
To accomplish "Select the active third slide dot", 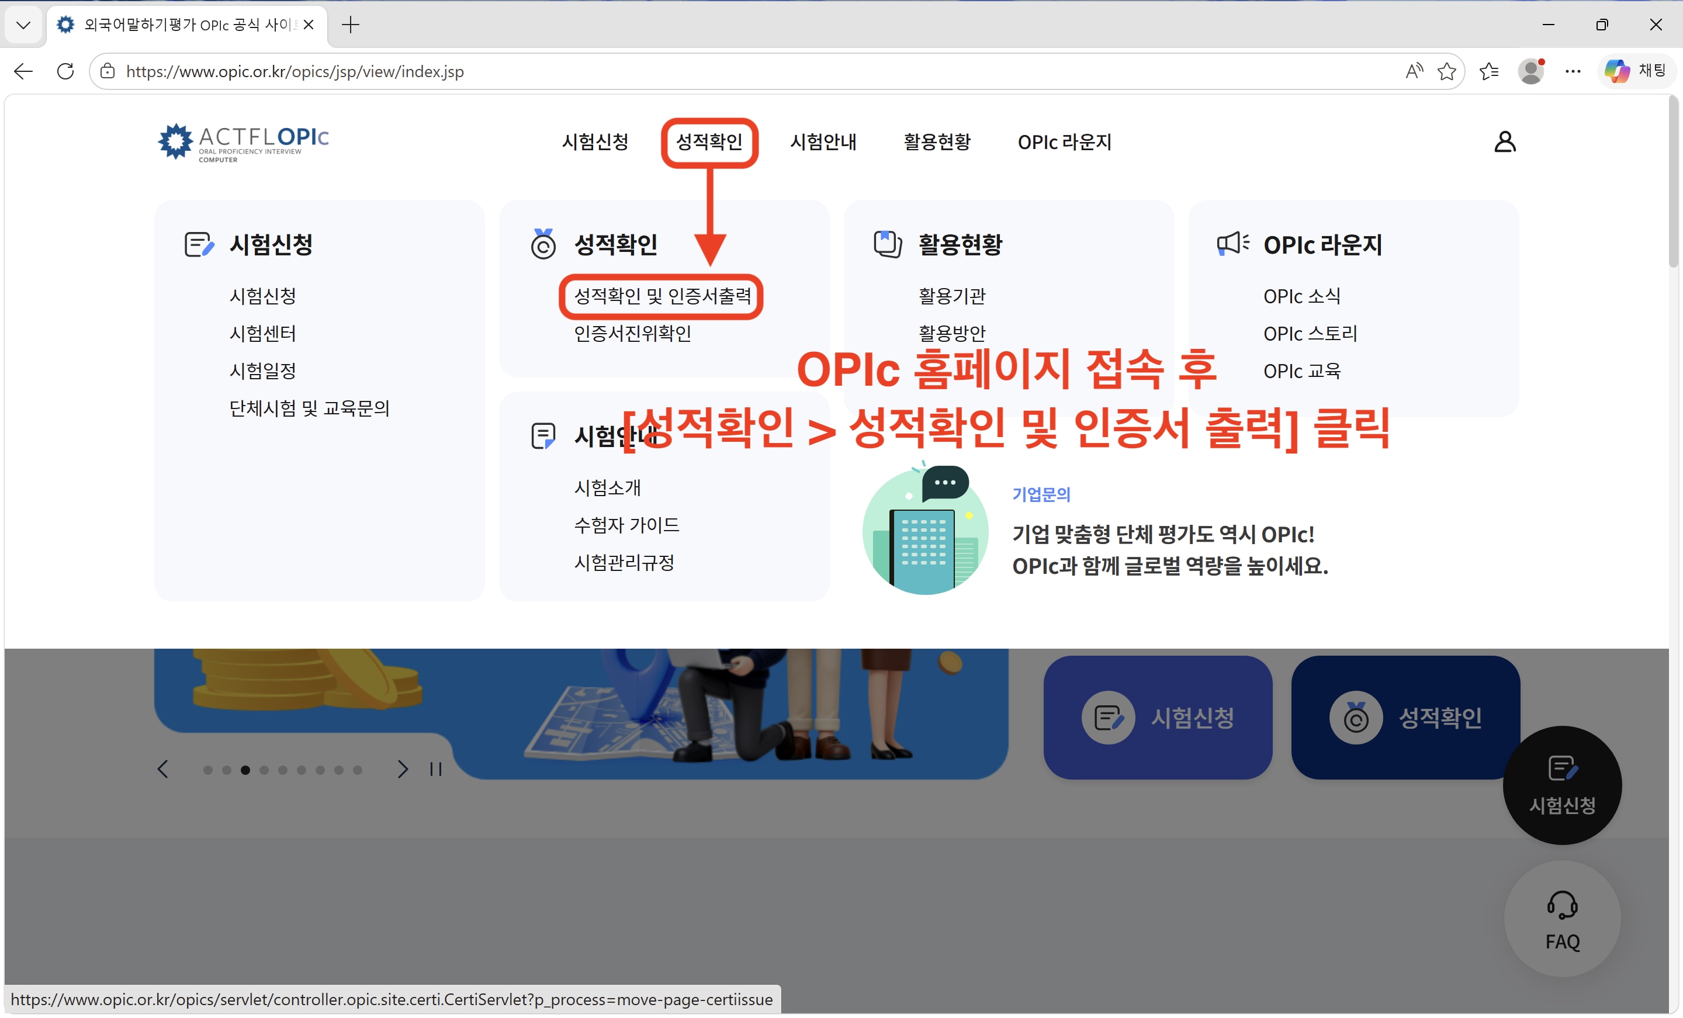I will pos(245,770).
